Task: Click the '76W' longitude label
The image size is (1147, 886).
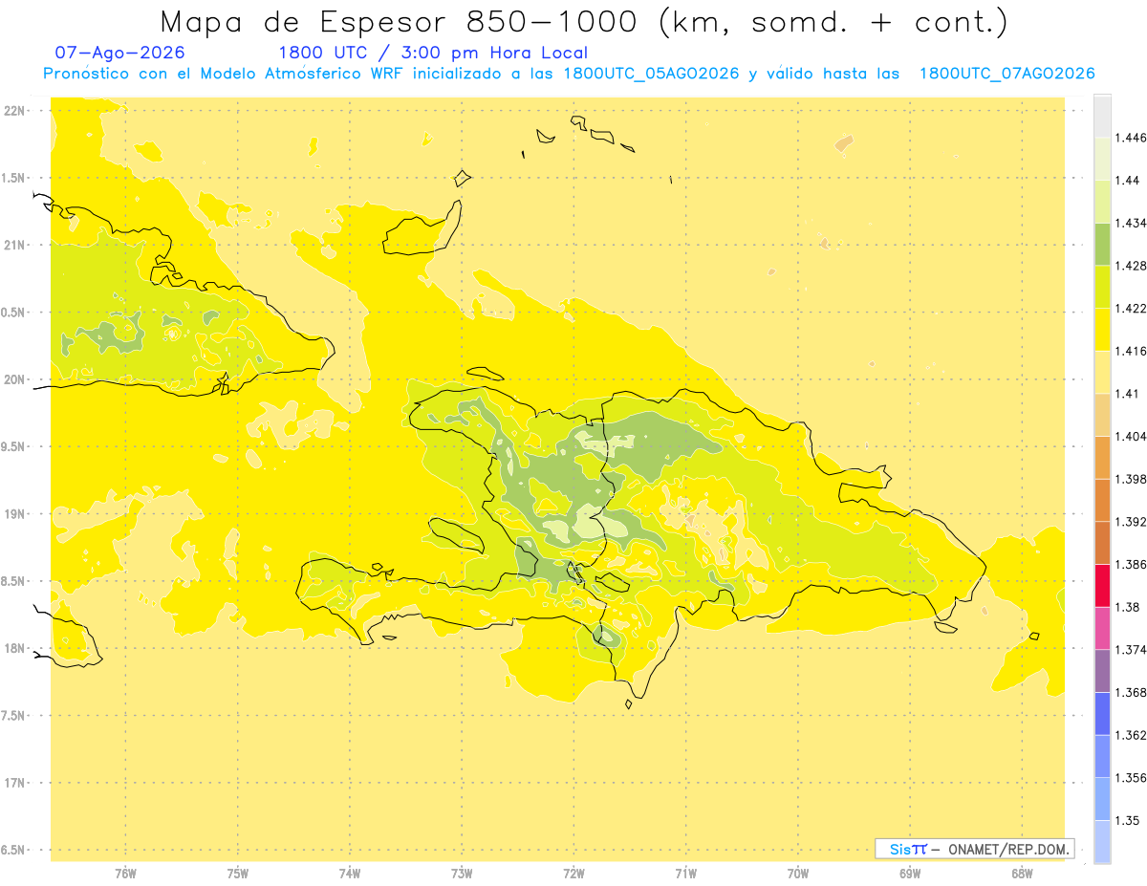Action: pyautogui.click(x=125, y=874)
